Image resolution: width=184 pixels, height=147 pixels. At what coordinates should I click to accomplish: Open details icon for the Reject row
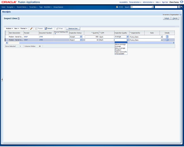[x=167, y=40]
